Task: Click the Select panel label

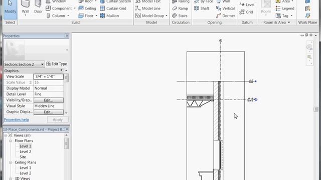Action: pos(10,22)
